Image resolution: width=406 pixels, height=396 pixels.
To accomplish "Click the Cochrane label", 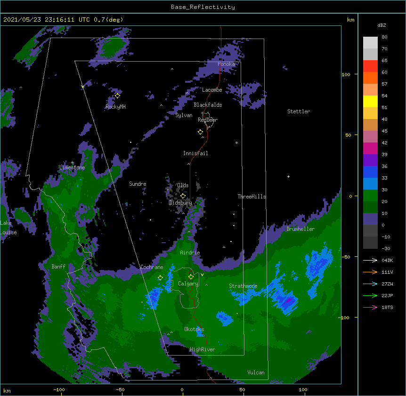I will pos(152,267).
